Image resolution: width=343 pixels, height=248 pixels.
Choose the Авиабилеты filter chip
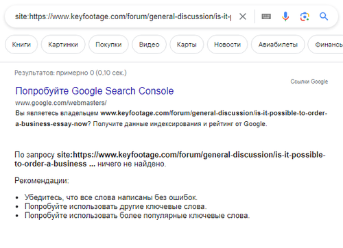[278, 45]
